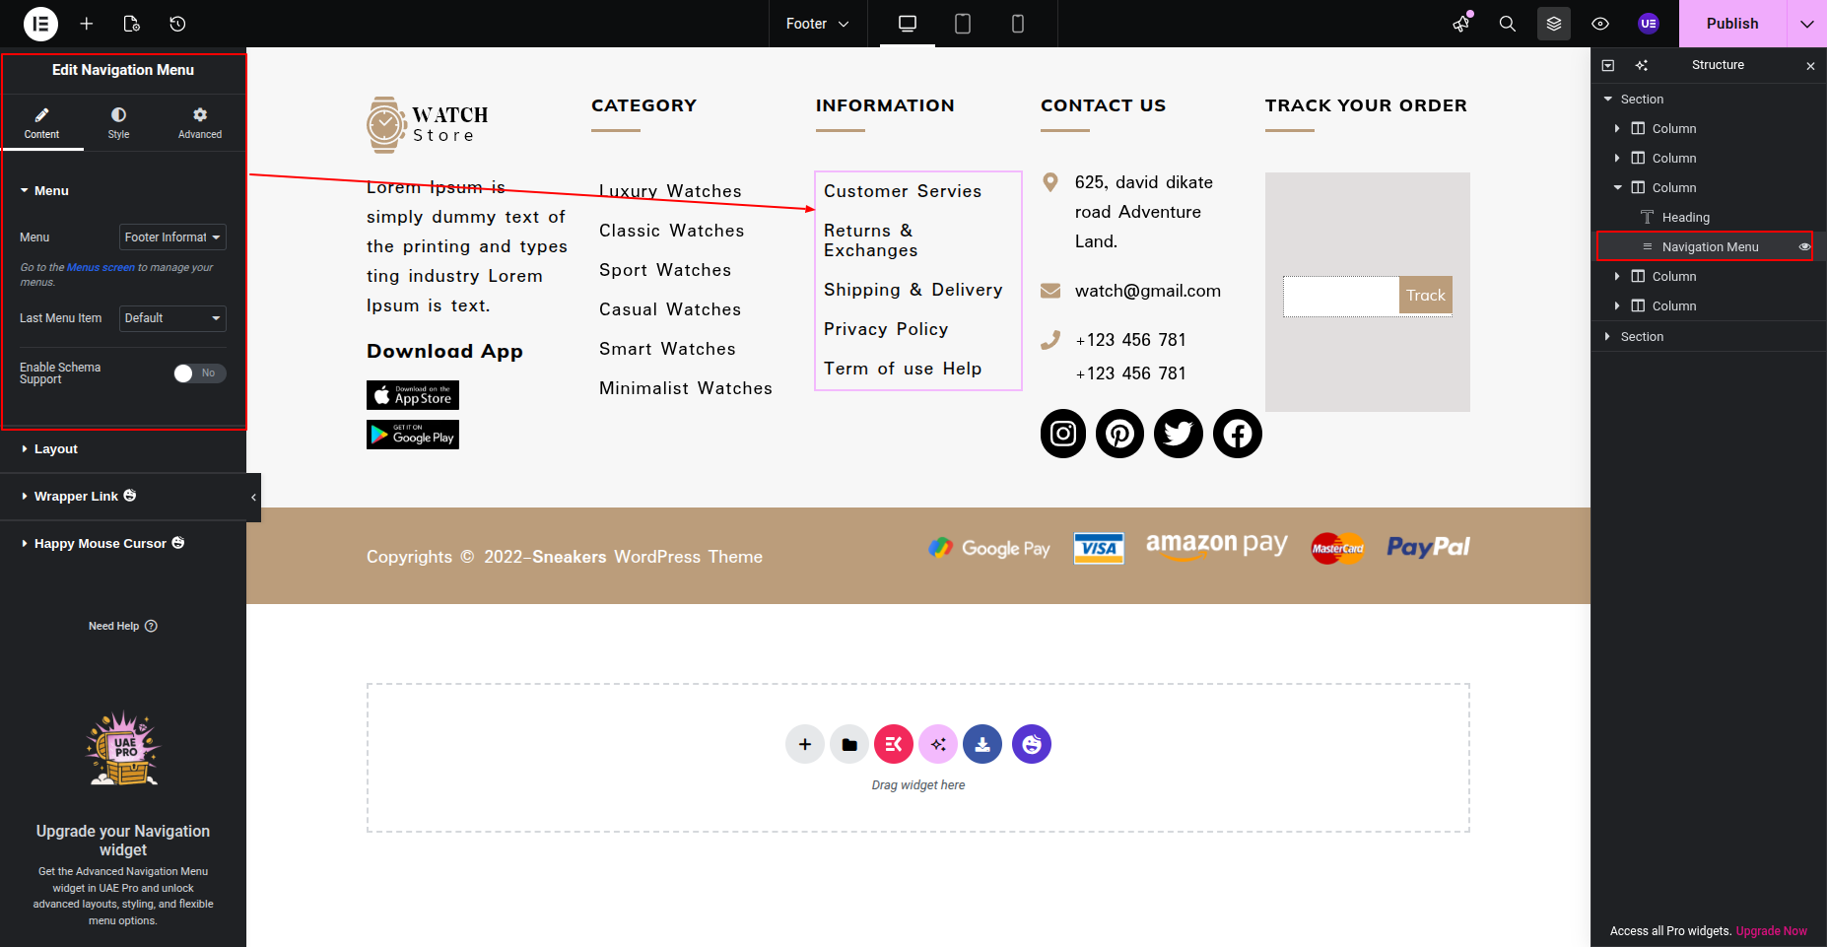Open the Elementor logo menu
This screenshot has height=947, width=1827.
[x=40, y=24]
